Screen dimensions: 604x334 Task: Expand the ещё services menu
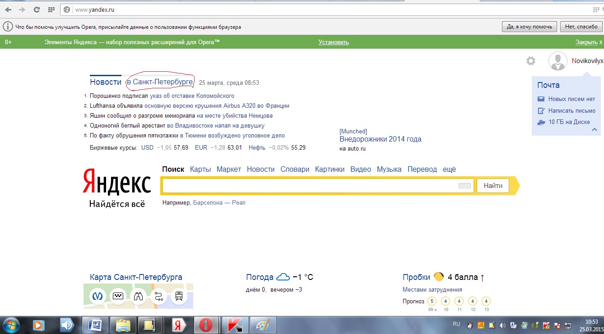(x=449, y=169)
